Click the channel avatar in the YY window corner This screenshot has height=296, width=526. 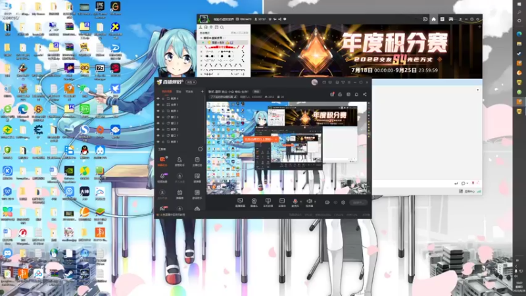(203, 19)
